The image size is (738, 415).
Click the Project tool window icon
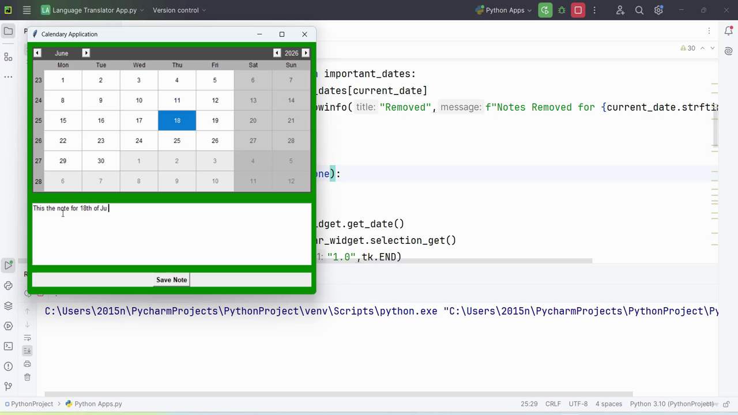pyautogui.click(x=8, y=31)
